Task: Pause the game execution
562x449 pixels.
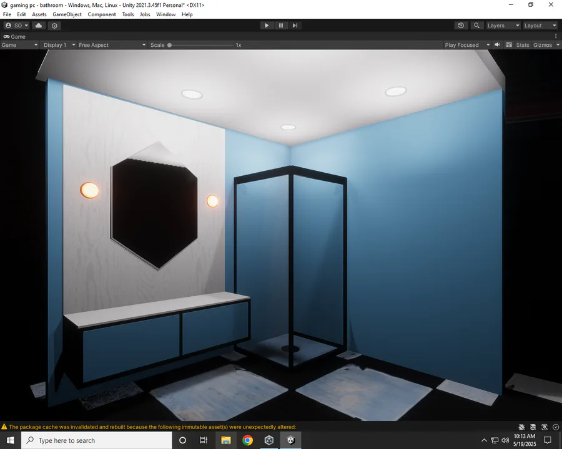Action: point(281,26)
